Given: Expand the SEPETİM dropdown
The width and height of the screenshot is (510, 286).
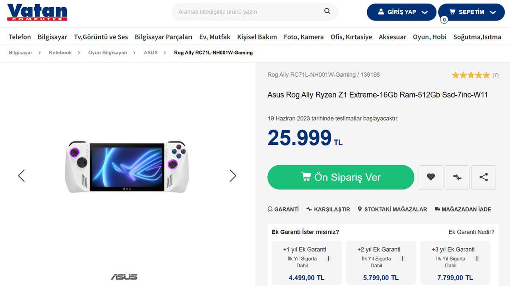Looking at the screenshot, I should 493,12.
